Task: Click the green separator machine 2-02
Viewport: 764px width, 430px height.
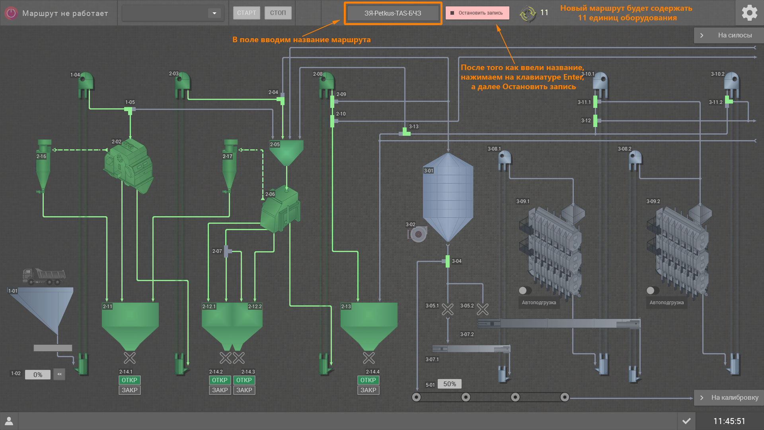Action: click(129, 165)
